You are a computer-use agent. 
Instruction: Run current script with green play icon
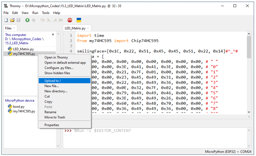tap(27, 20)
